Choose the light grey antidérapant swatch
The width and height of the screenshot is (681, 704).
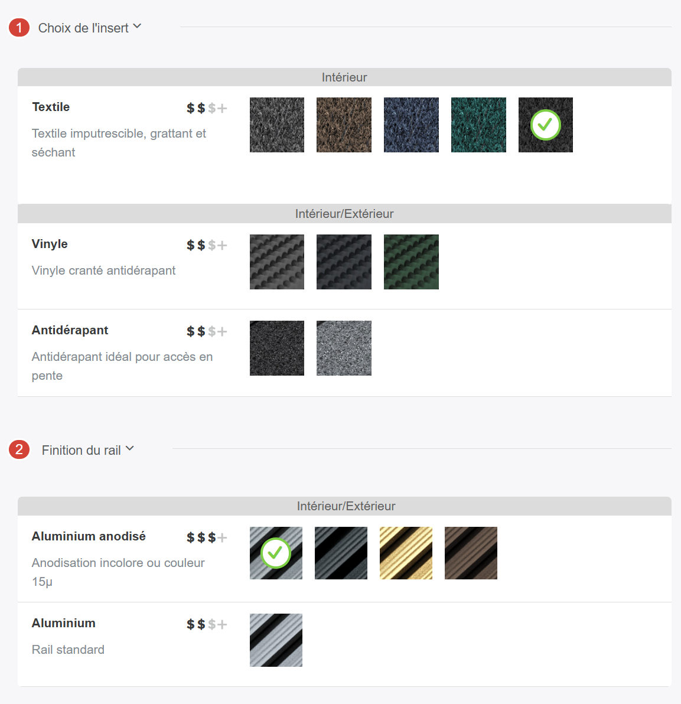point(344,348)
